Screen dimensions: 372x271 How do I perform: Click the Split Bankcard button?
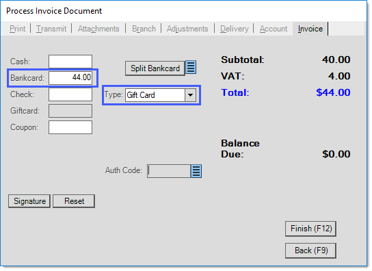click(x=155, y=68)
